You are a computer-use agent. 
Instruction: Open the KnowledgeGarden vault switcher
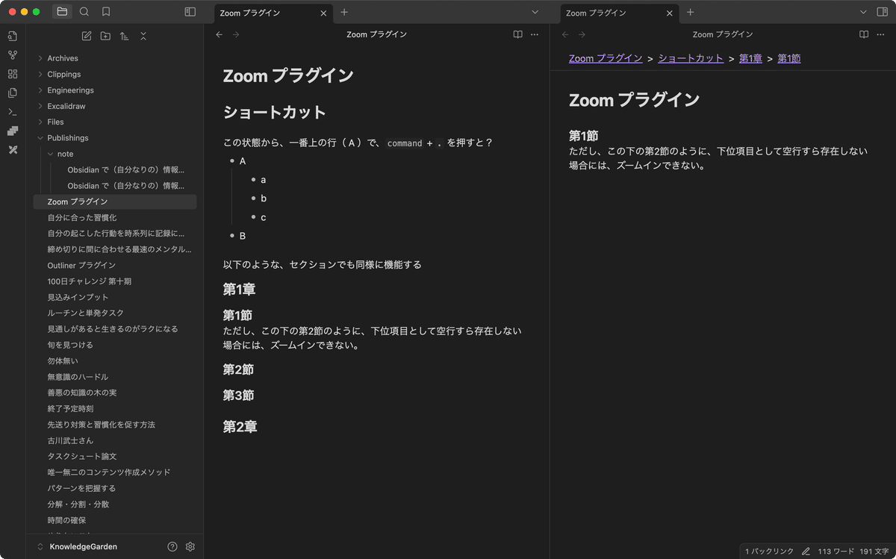pyautogui.click(x=78, y=546)
